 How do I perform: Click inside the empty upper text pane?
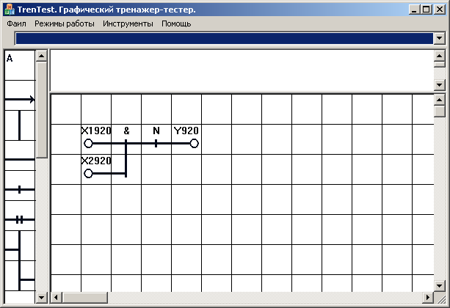click(x=242, y=70)
